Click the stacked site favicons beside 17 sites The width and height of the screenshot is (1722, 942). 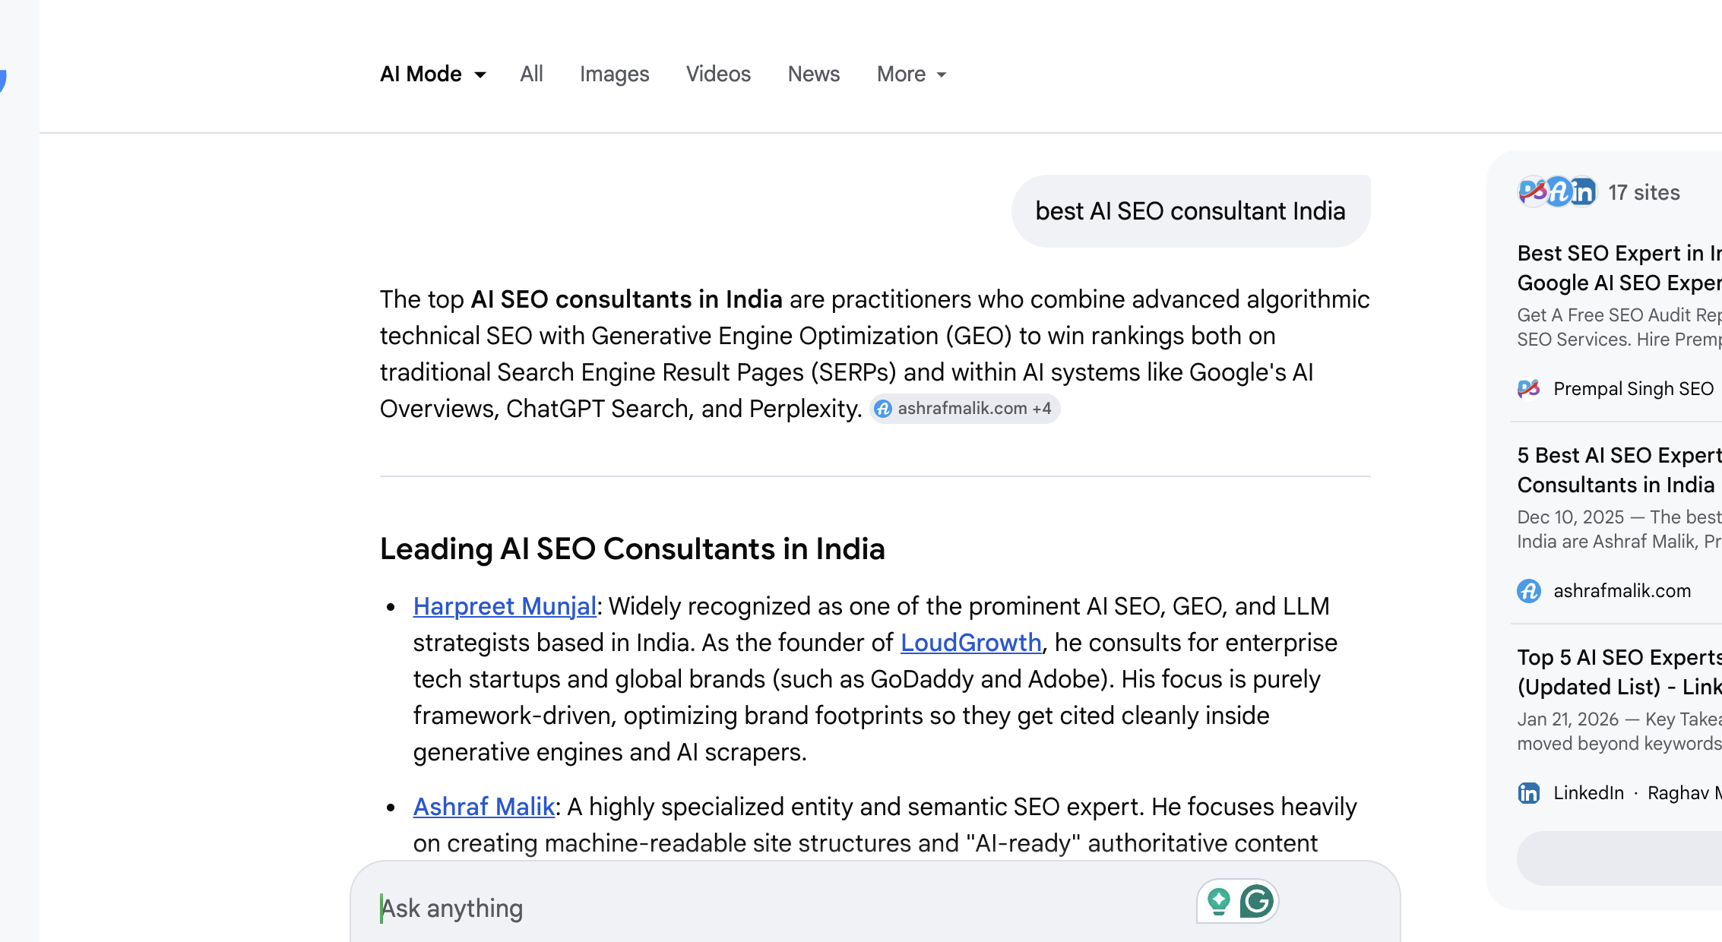point(1557,192)
